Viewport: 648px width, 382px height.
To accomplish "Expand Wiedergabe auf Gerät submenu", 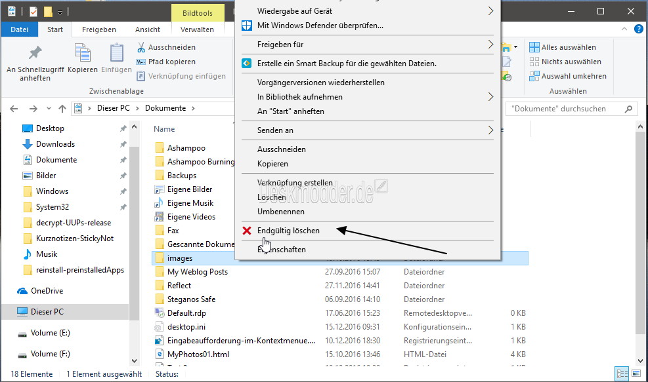I will coord(490,11).
